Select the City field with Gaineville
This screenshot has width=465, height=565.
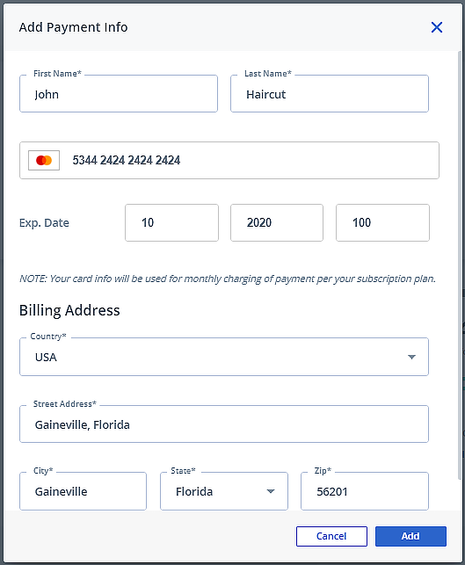[x=84, y=491]
